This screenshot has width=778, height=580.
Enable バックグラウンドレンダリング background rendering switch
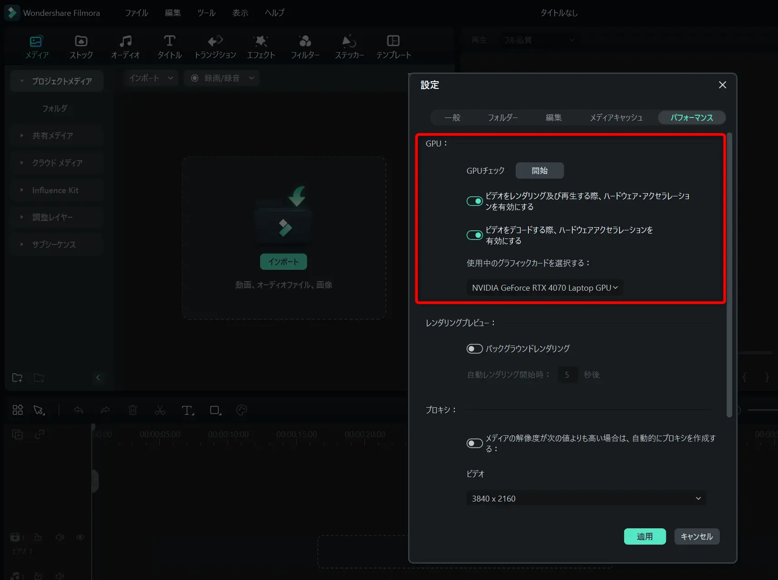coord(474,349)
